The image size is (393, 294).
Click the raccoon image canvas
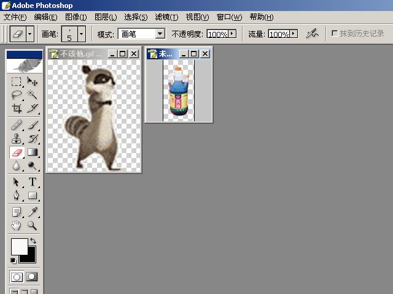click(x=94, y=116)
